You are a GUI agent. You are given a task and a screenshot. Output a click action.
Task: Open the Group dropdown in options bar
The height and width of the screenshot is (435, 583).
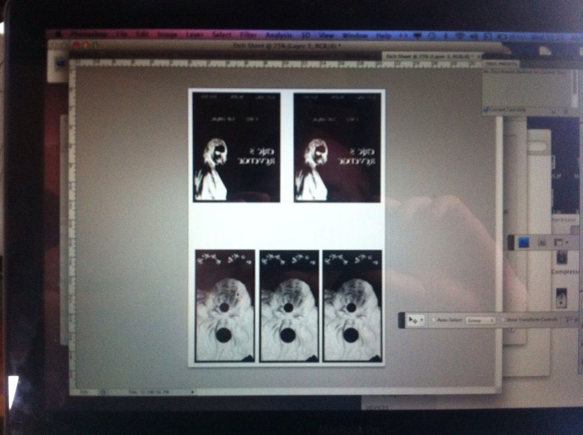pyautogui.click(x=480, y=320)
